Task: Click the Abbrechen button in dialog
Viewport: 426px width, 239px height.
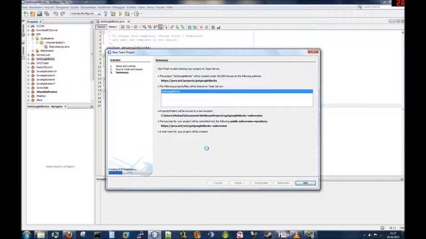Action: 284,183
